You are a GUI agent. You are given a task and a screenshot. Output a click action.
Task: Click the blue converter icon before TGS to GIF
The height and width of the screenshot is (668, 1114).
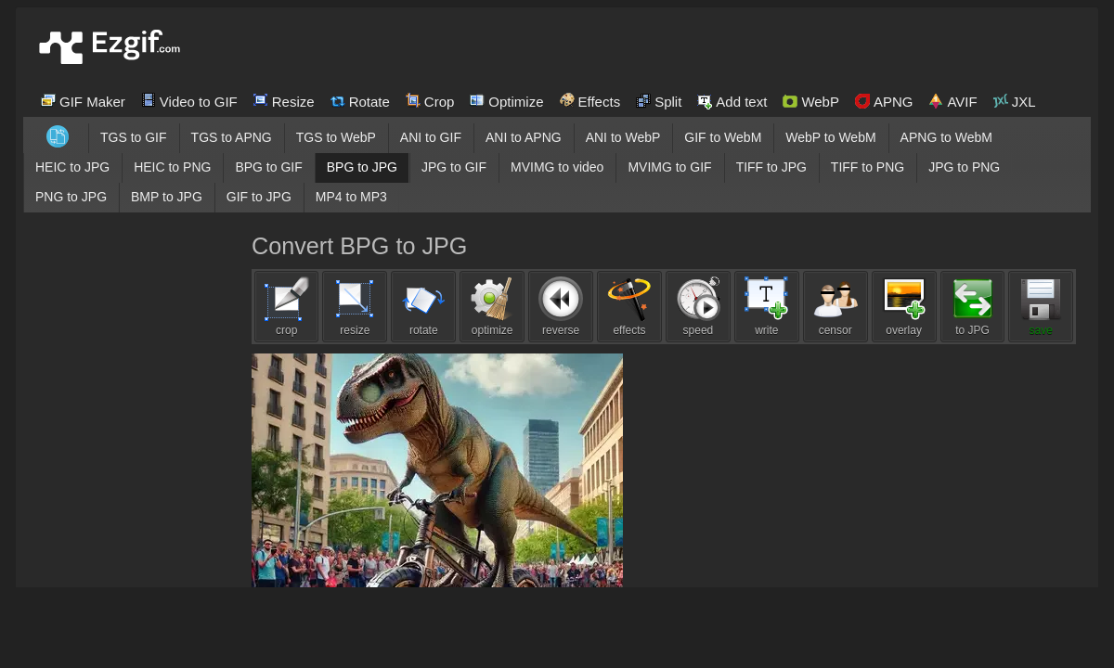pos(58,136)
